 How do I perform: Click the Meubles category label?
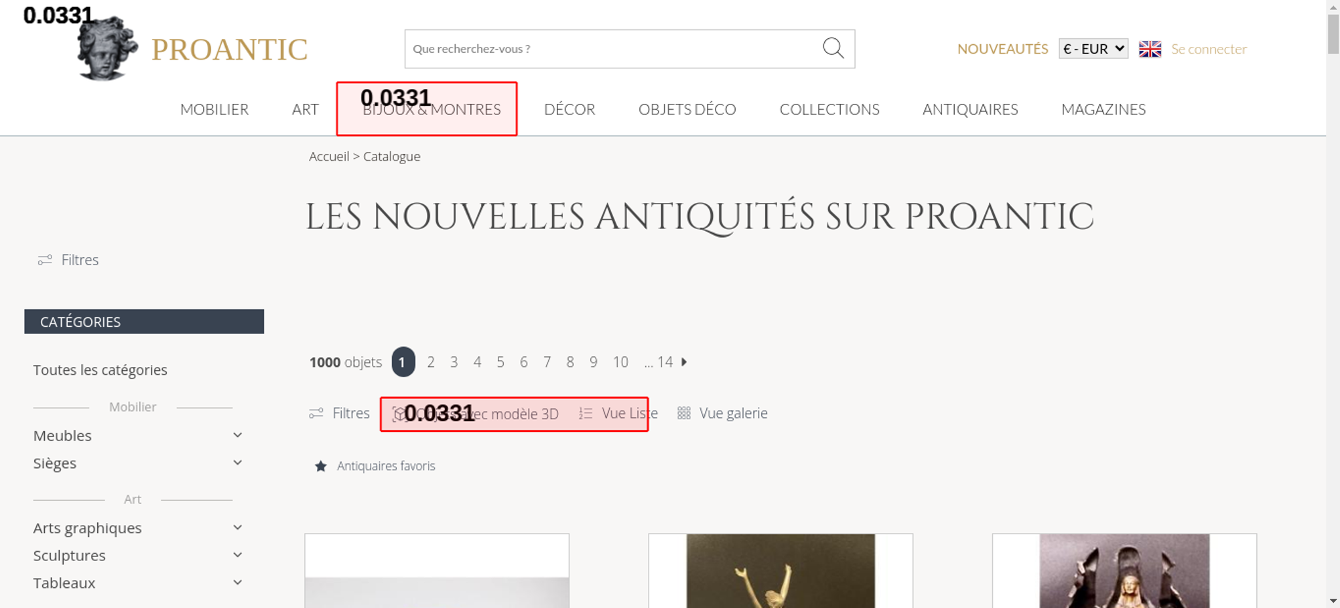pos(62,436)
